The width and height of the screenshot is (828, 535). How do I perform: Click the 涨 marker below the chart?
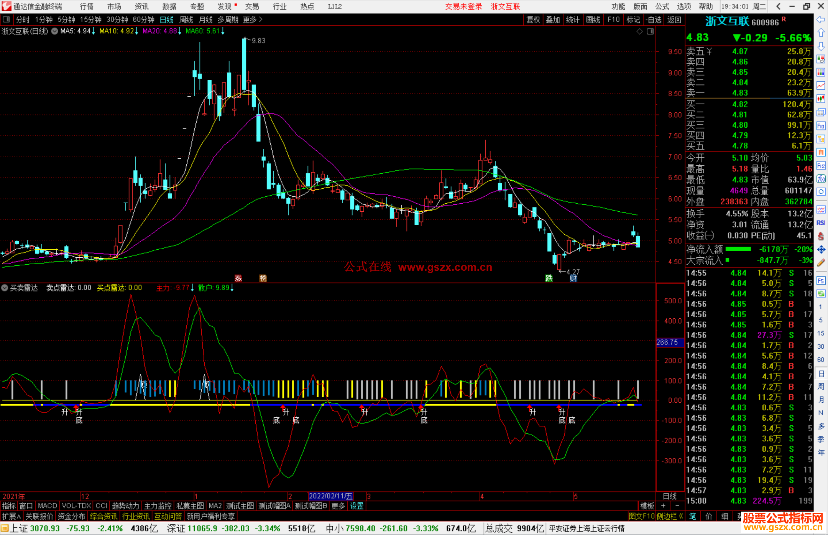click(238, 278)
